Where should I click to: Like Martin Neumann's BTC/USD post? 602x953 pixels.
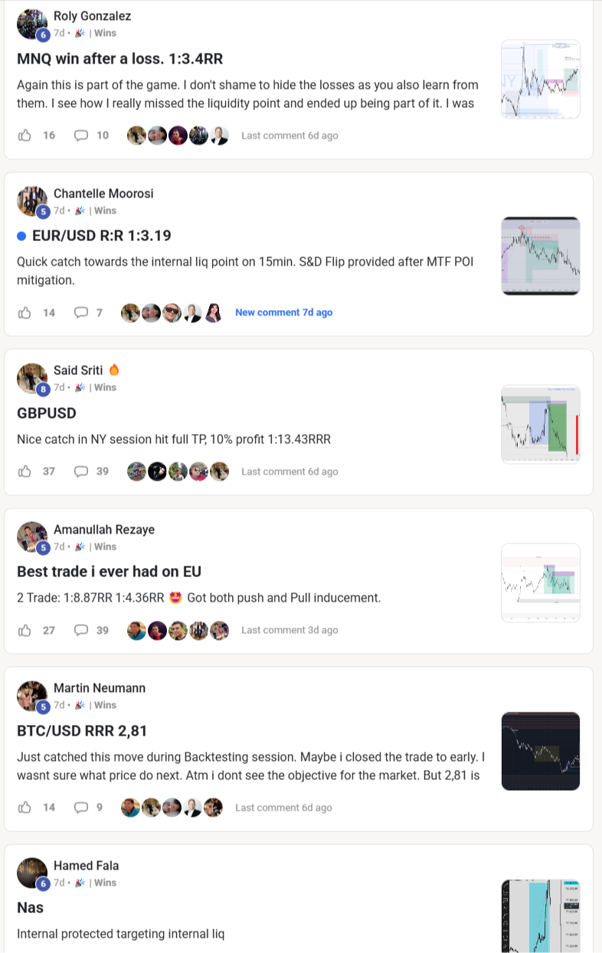pos(25,808)
